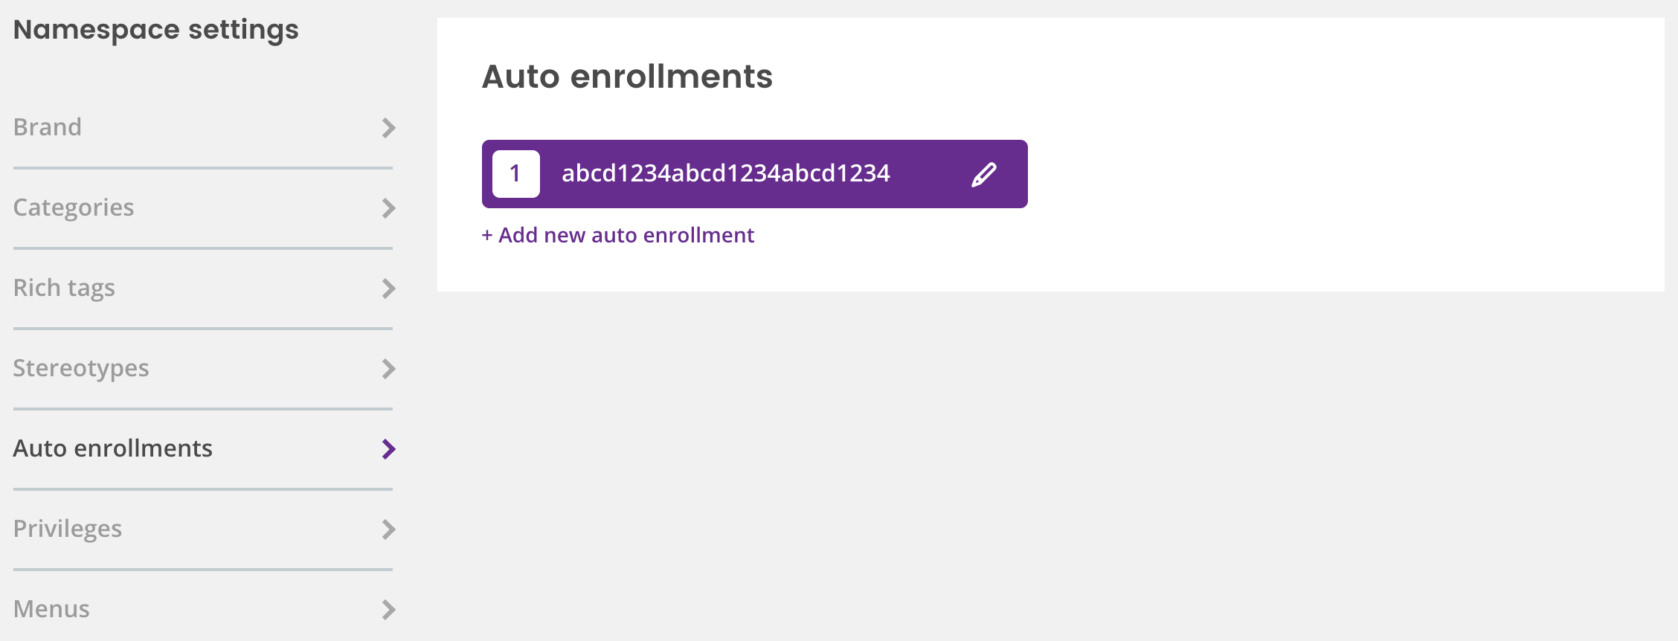The width and height of the screenshot is (1678, 641).
Task: Click the chevron arrow beside Menus
Action: pos(388,610)
